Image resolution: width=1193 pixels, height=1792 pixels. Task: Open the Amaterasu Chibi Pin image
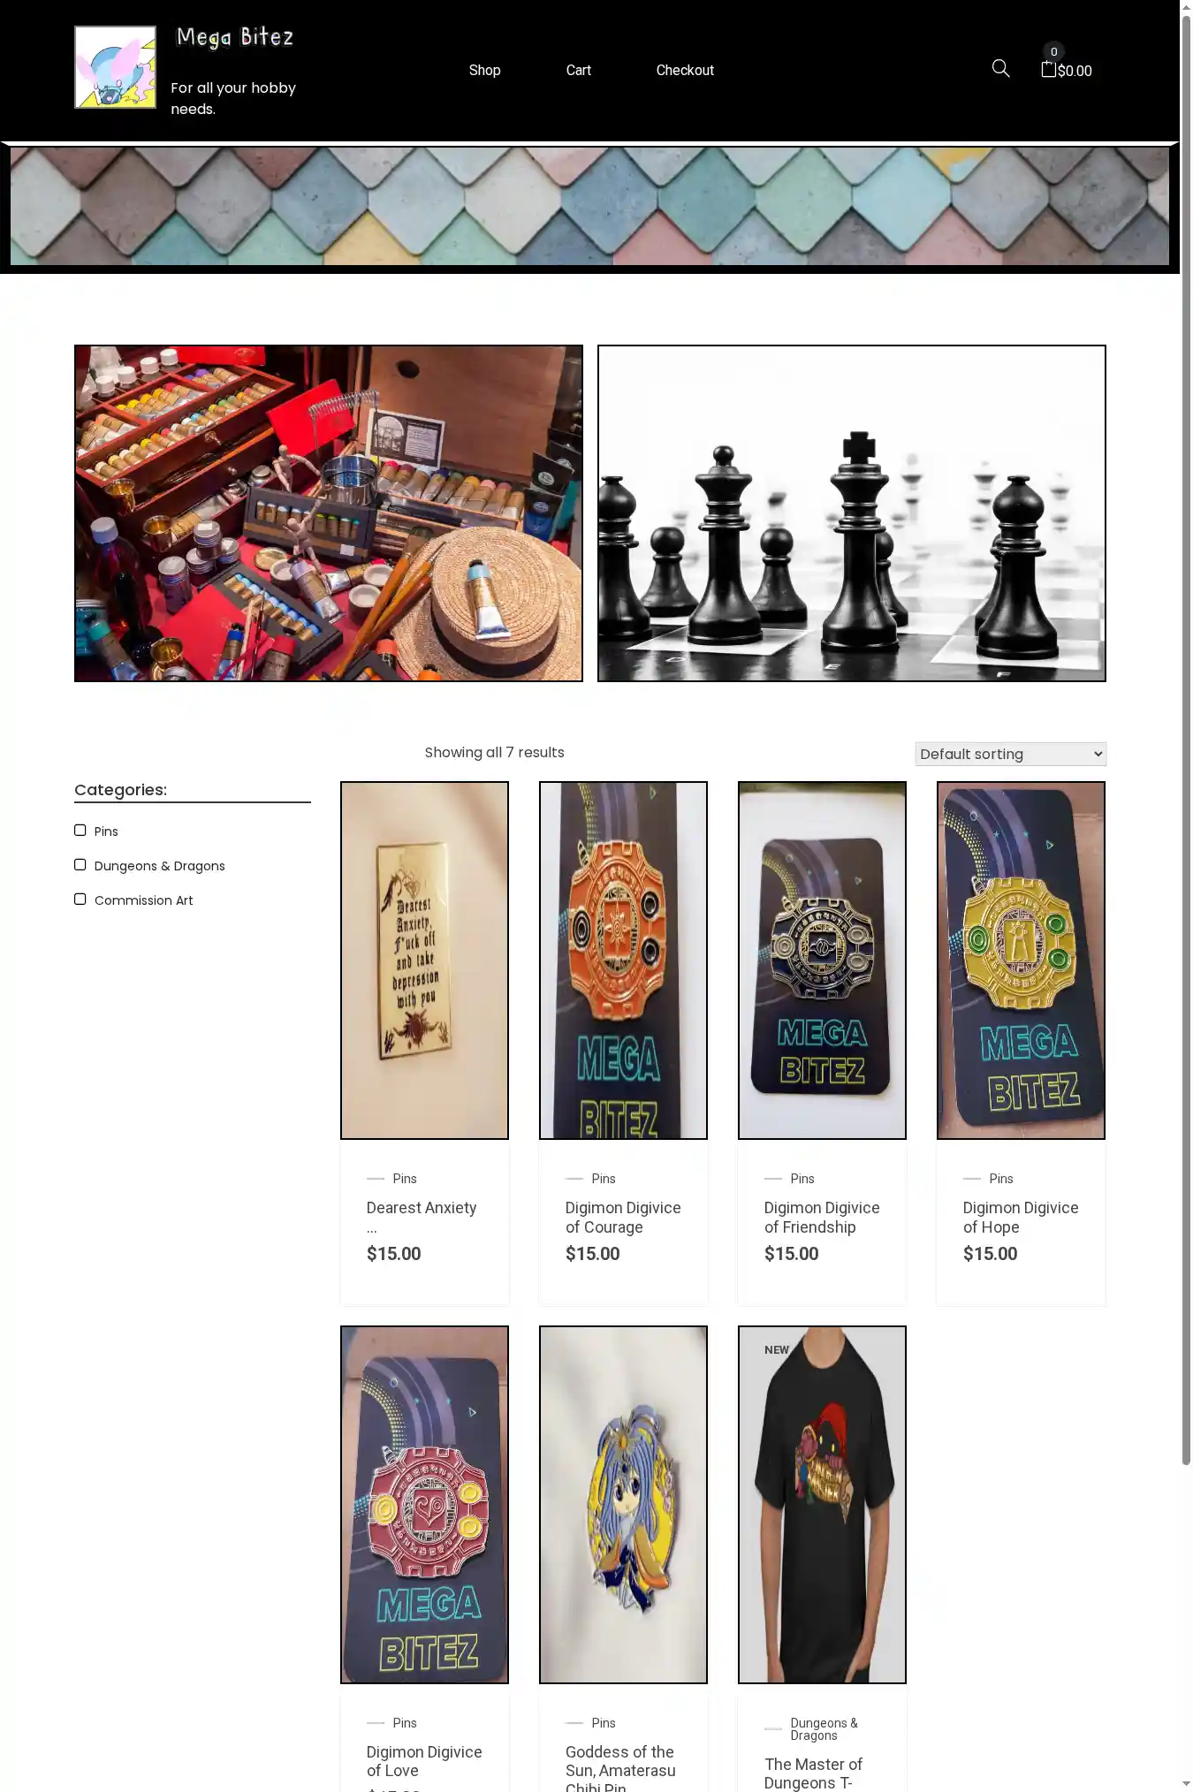(x=623, y=1505)
